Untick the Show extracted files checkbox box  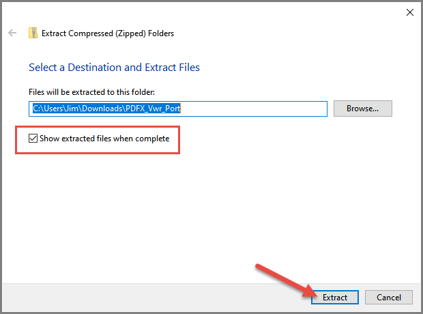tap(33, 139)
